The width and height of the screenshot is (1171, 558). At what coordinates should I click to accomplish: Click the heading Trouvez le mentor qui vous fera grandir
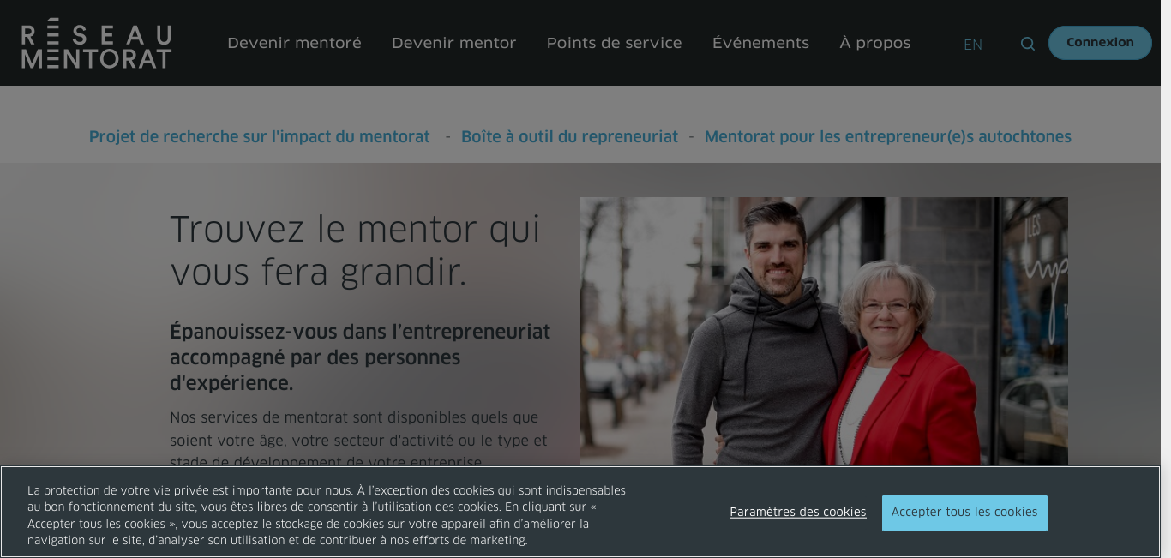click(356, 250)
